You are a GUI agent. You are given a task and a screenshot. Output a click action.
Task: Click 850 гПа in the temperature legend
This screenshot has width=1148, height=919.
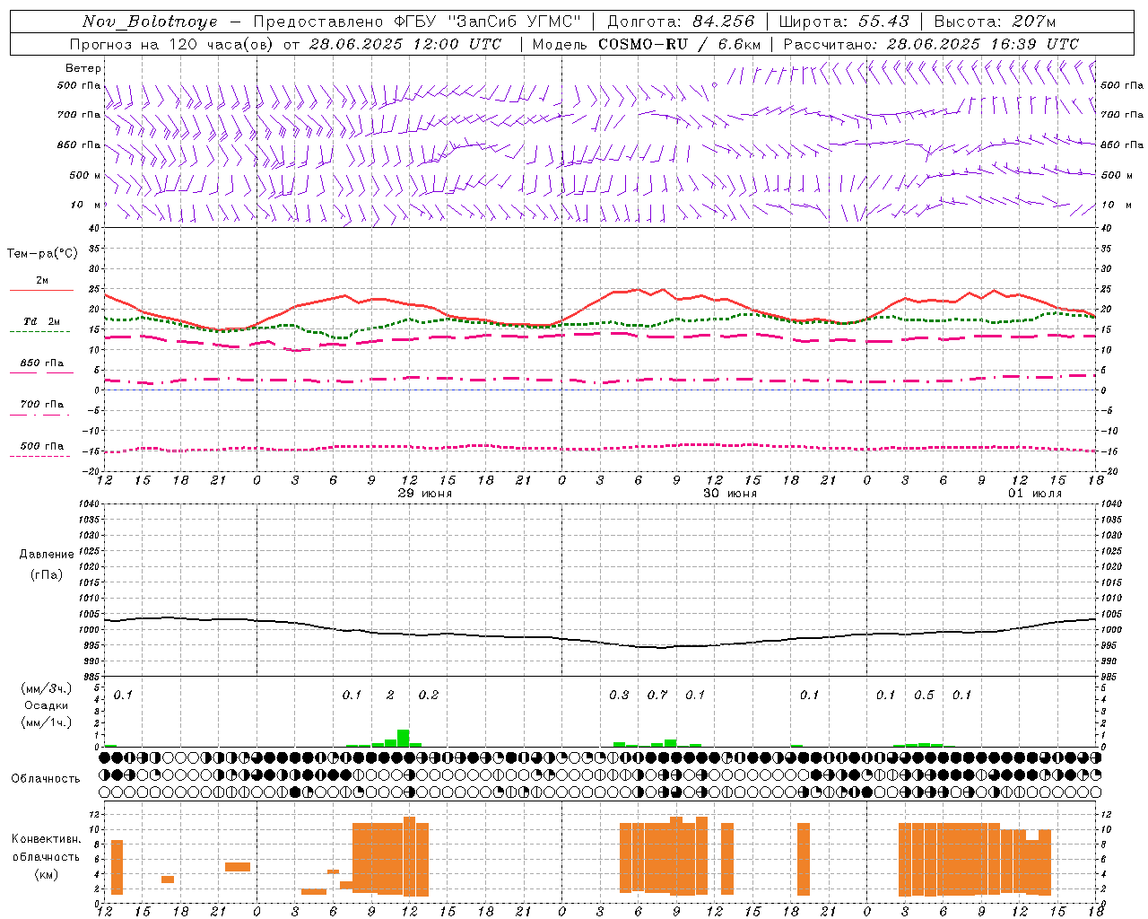42,363
